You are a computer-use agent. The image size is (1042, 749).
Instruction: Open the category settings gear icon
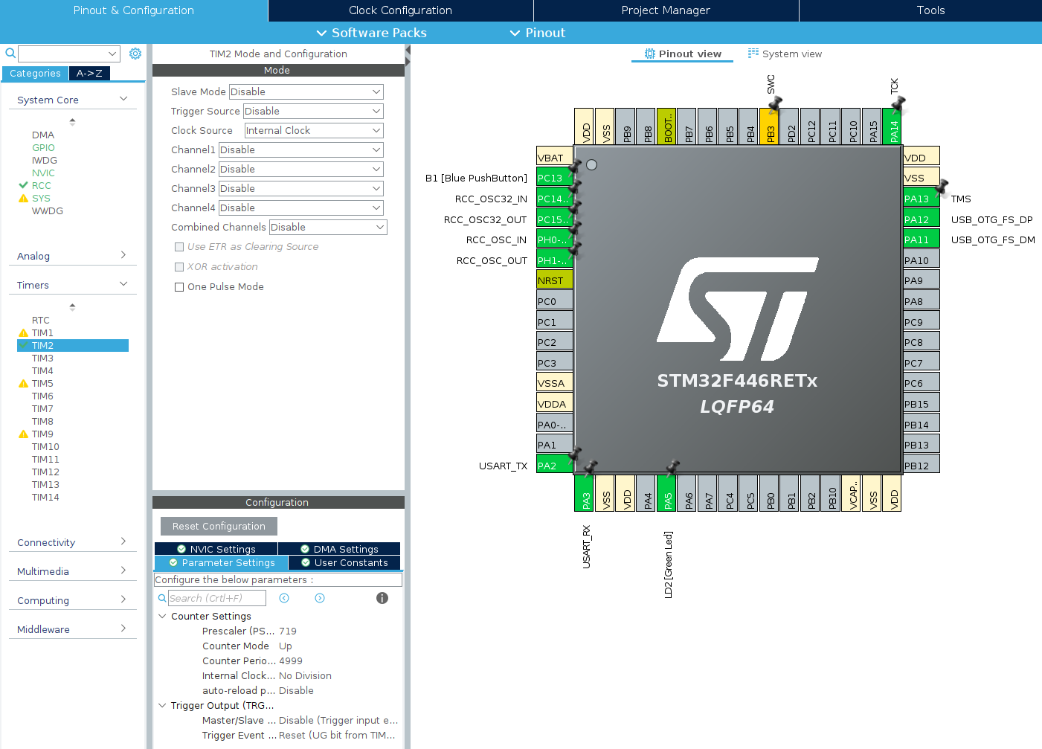point(135,54)
